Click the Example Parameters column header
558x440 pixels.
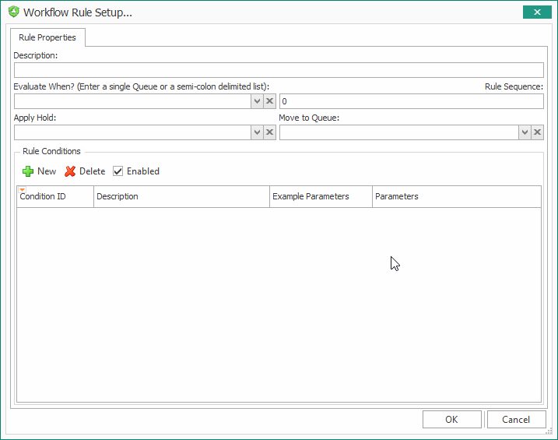(321, 196)
